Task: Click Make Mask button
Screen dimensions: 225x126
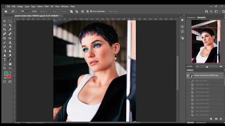Action: [55, 12]
